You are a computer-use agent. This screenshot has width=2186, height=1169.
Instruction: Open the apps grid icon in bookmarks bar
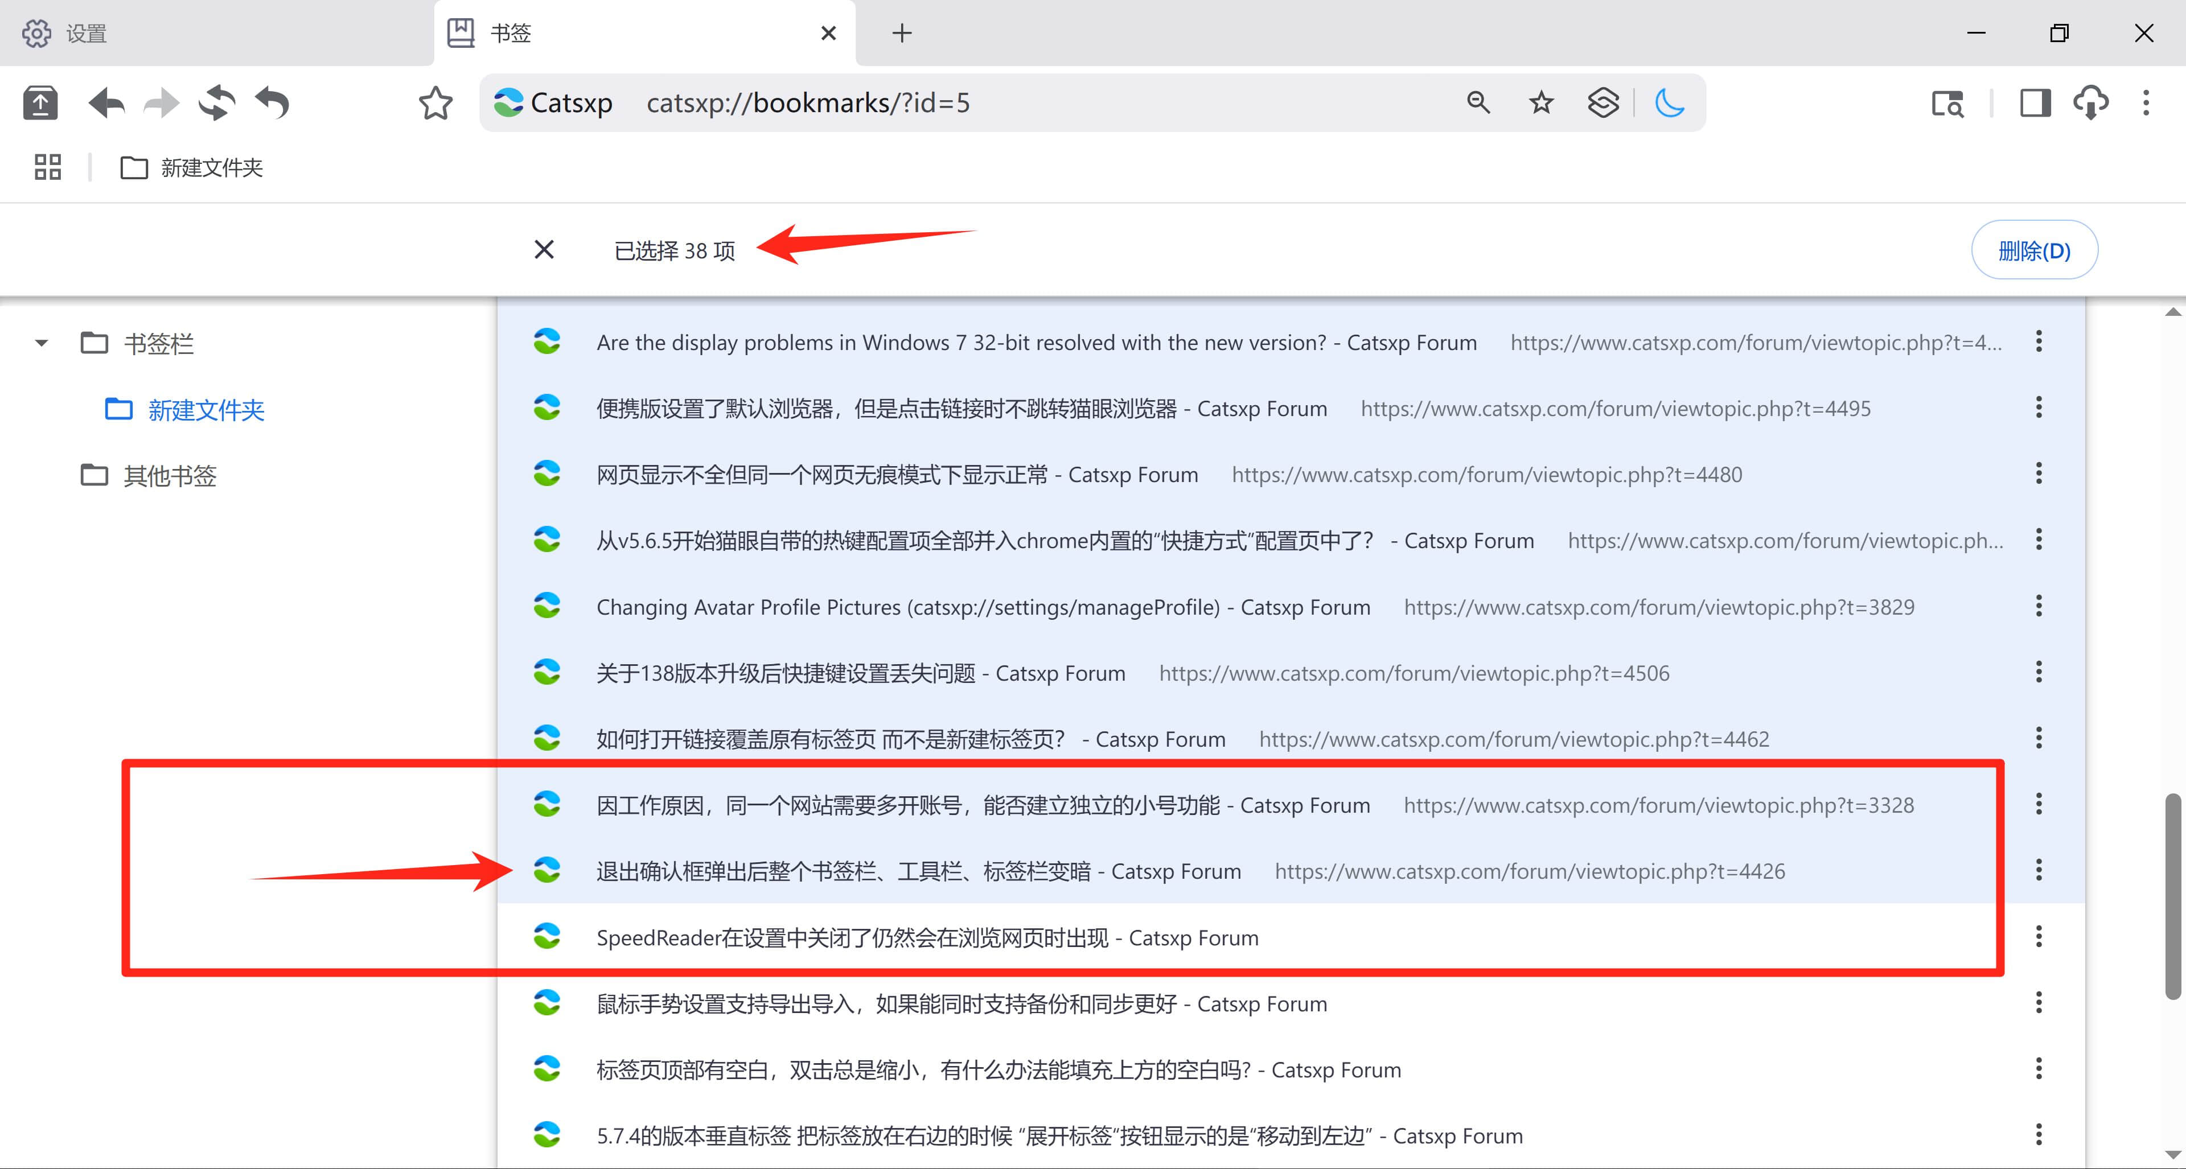(47, 167)
